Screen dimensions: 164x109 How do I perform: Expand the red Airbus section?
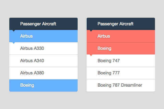121,36
